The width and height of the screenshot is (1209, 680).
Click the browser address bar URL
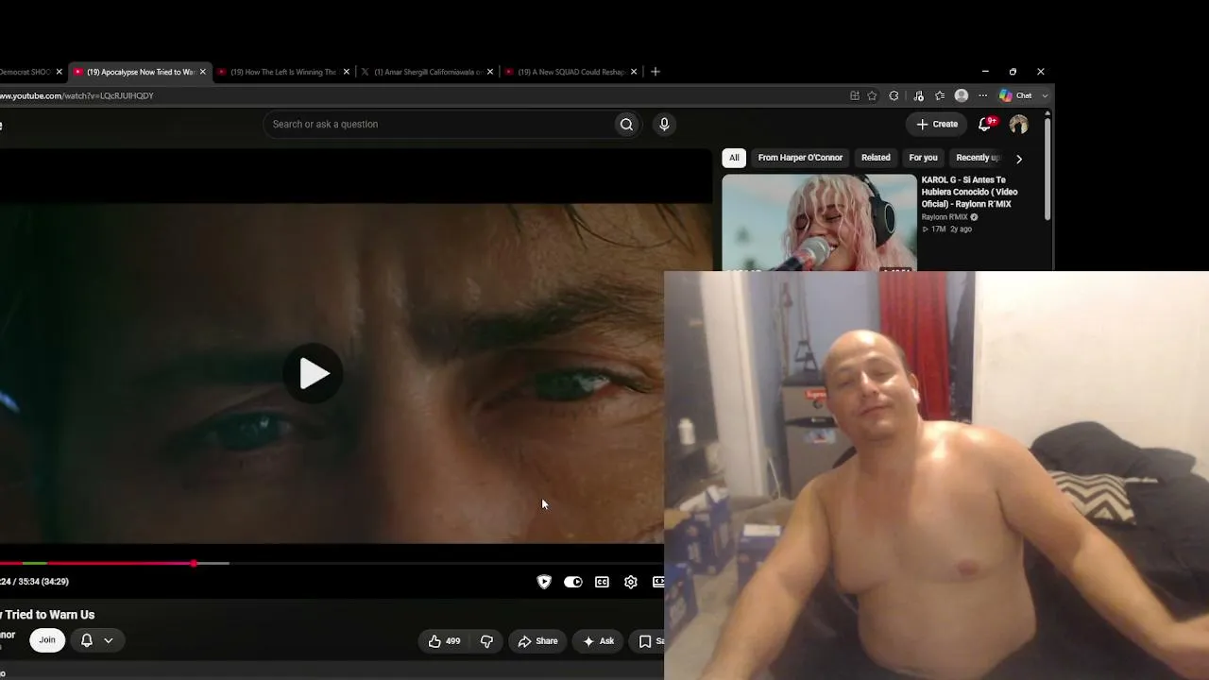point(77,95)
